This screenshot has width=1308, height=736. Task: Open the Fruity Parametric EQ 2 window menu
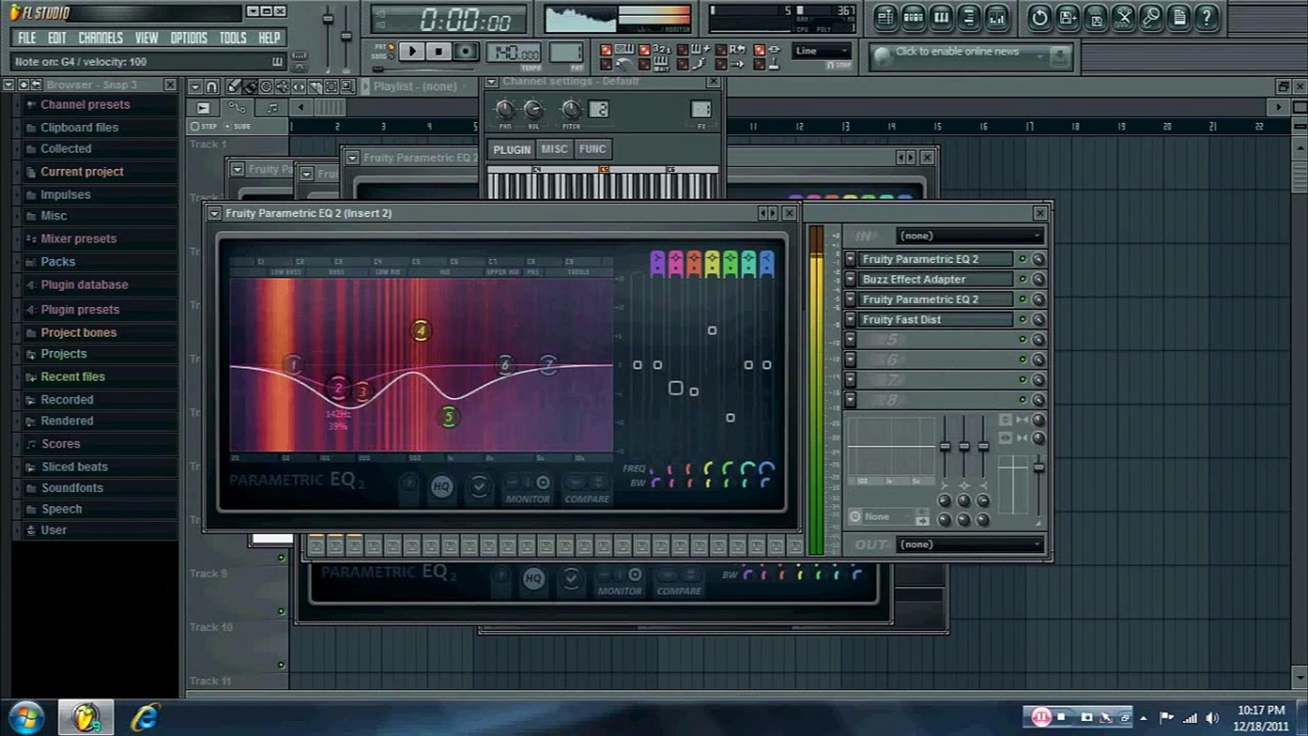215,213
